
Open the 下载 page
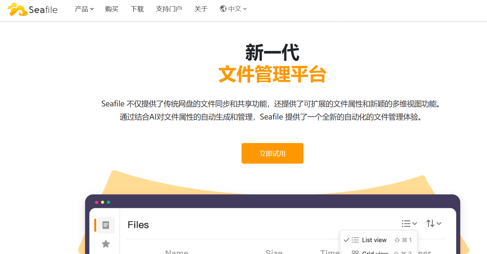click(137, 9)
